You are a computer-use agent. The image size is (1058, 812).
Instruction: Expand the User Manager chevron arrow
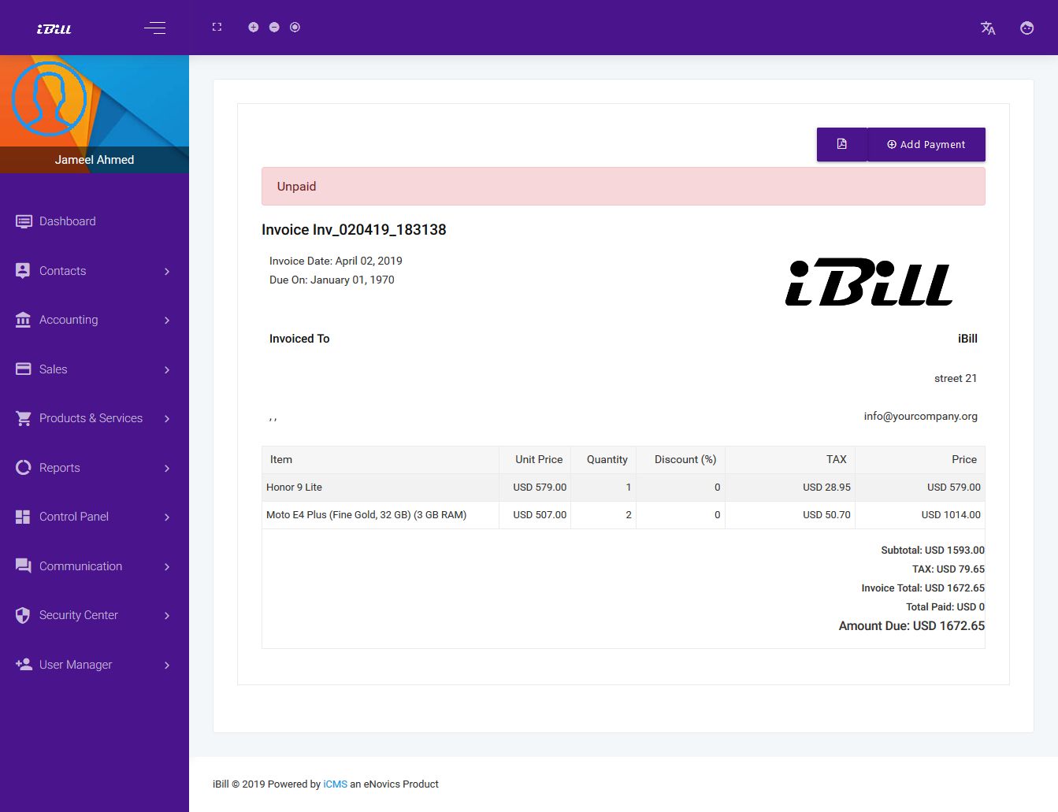pos(167,666)
